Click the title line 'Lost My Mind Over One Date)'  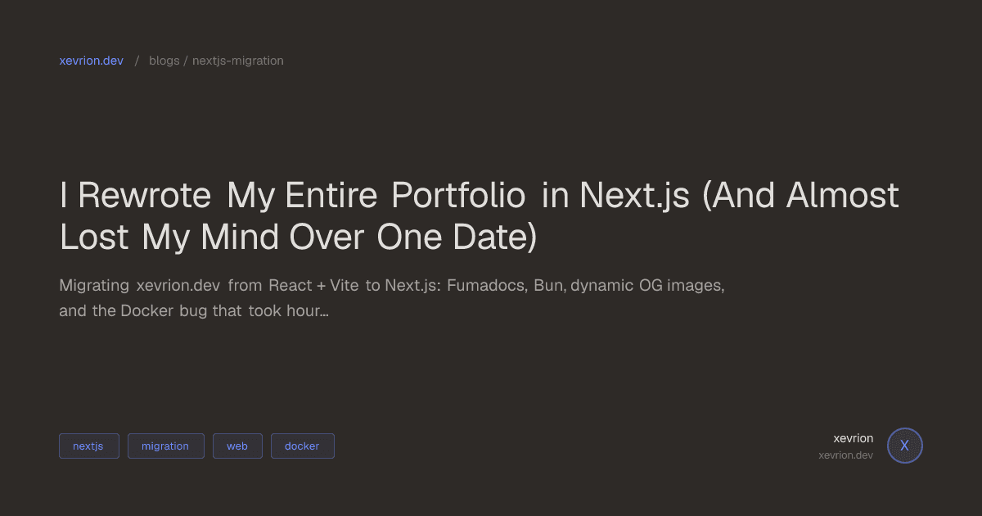(299, 237)
